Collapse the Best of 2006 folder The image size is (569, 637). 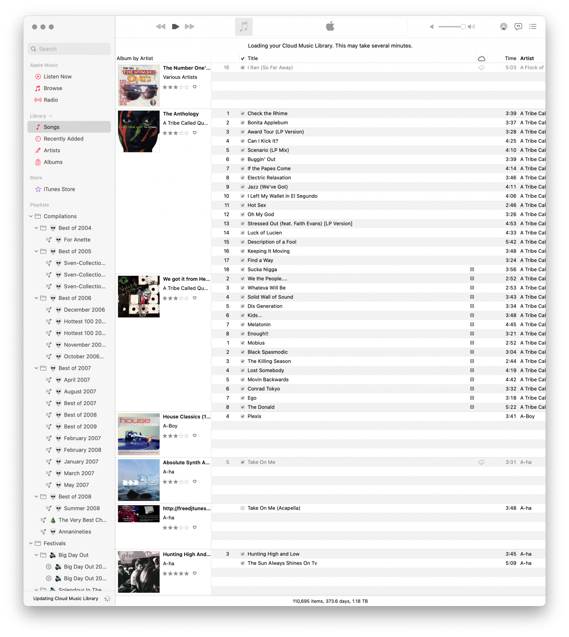[x=36, y=298]
